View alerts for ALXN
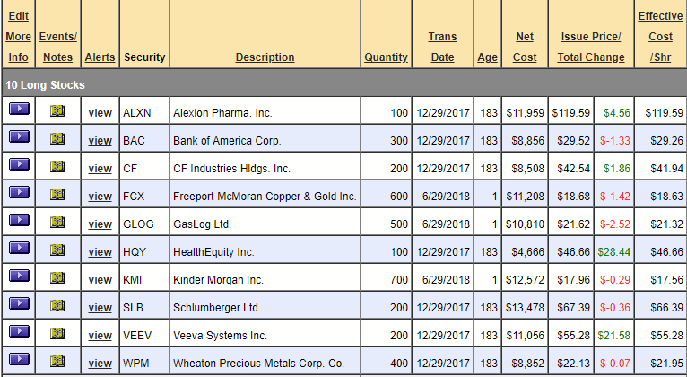Screen dimensions: 687x377 (100, 113)
